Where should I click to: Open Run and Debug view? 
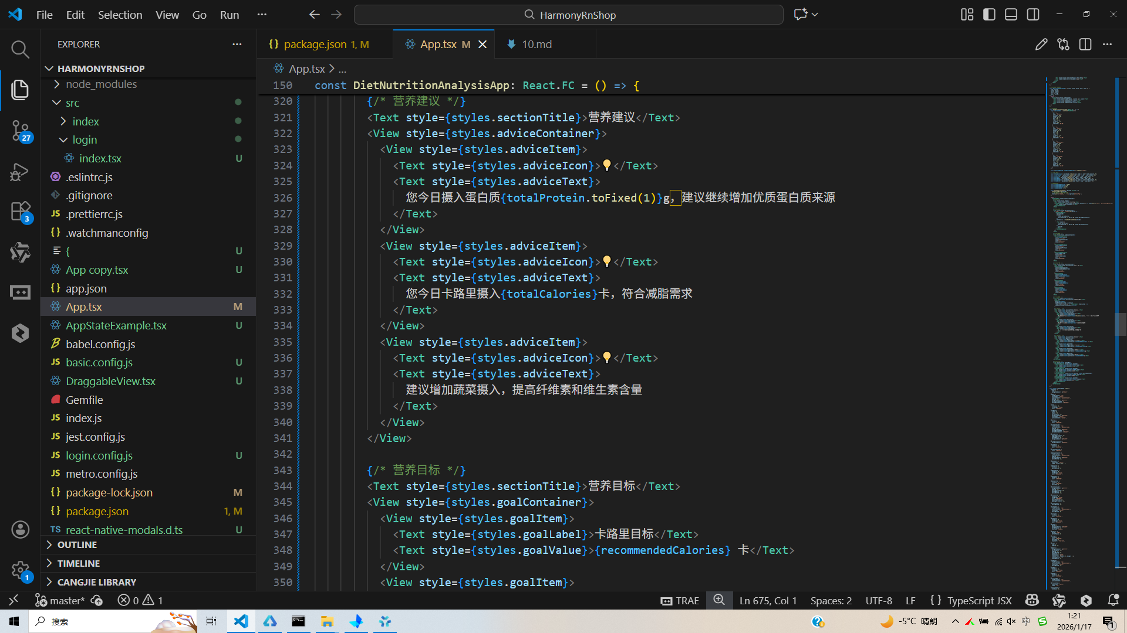point(20,172)
